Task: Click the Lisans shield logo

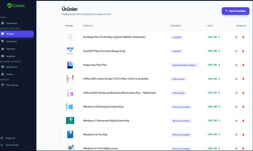Action: [10, 6]
